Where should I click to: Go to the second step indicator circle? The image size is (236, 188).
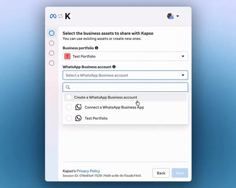click(52, 43)
